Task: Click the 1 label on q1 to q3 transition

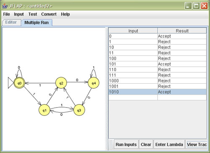Action: click(x=62, y=105)
